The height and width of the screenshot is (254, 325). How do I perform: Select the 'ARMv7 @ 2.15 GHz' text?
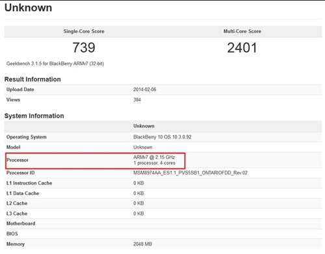point(154,157)
